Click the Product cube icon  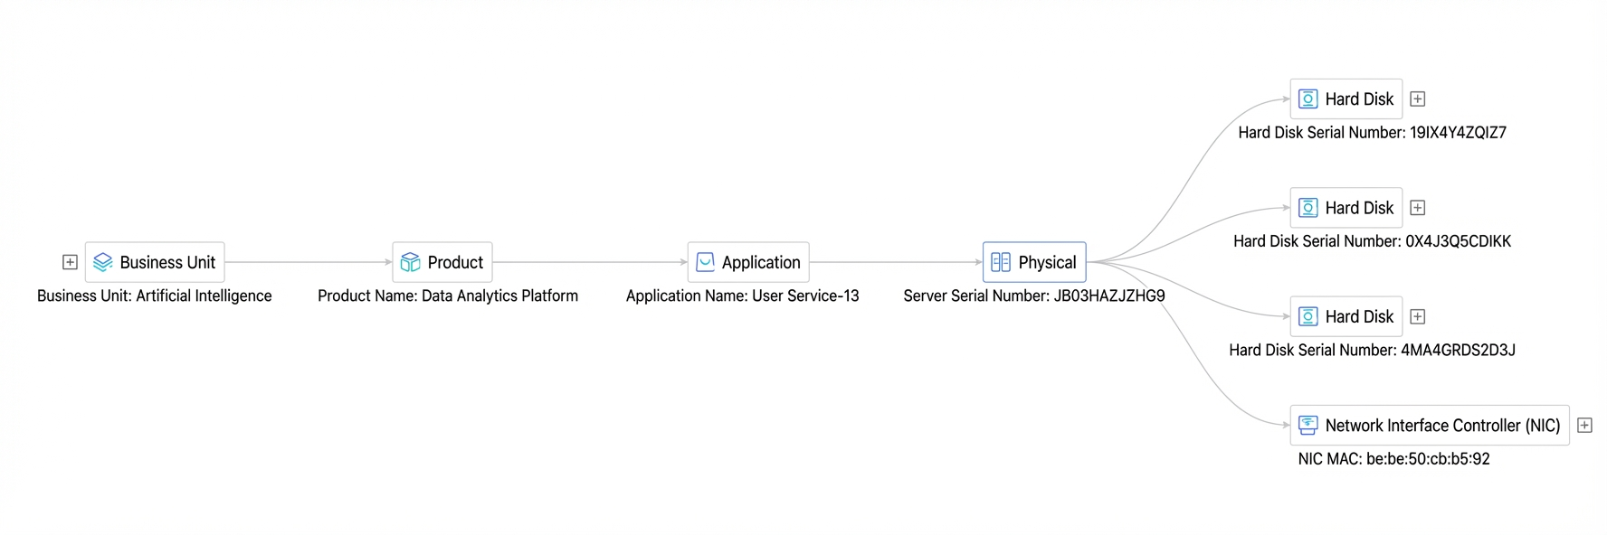pos(411,262)
